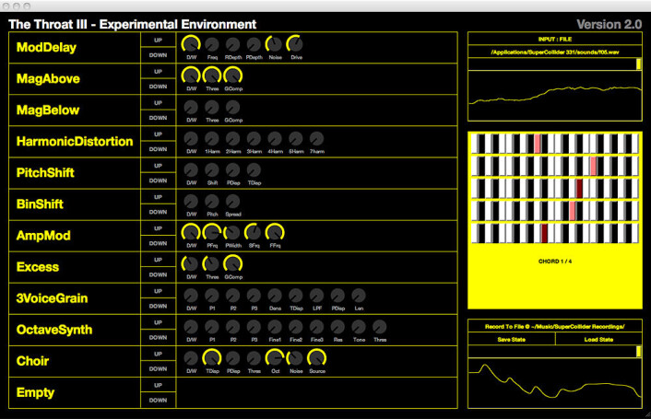Select the MagAbove GComp knob
This screenshot has height=419, width=651.
[x=233, y=76]
